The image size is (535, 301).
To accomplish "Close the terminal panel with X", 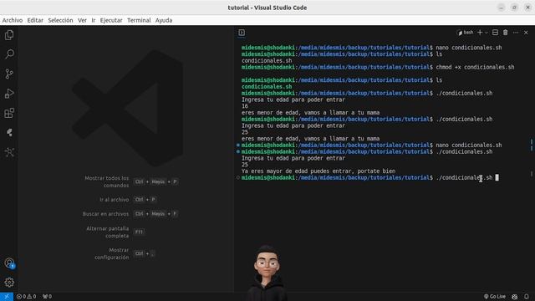I will (526, 33).
